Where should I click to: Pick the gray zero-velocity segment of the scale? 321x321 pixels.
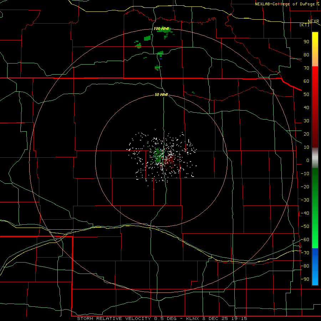[x=315, y=158]
